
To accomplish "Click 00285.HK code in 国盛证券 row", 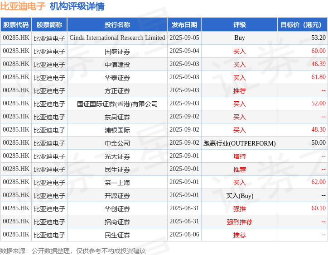I will [x=16, y=51].
